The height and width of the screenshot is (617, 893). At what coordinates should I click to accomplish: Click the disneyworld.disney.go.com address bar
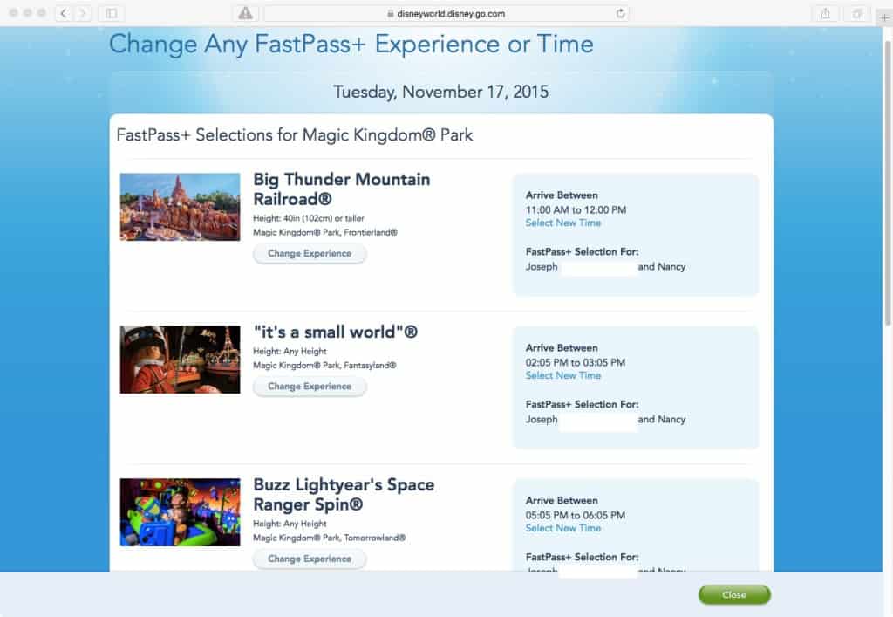click(446, 14)
